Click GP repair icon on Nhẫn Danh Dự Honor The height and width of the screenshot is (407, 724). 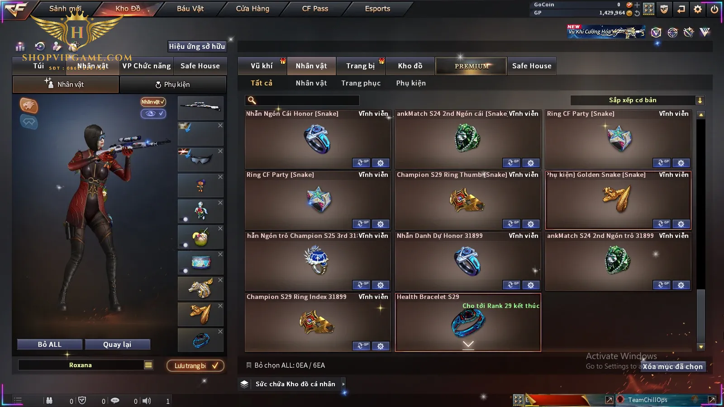click(511, 285)
